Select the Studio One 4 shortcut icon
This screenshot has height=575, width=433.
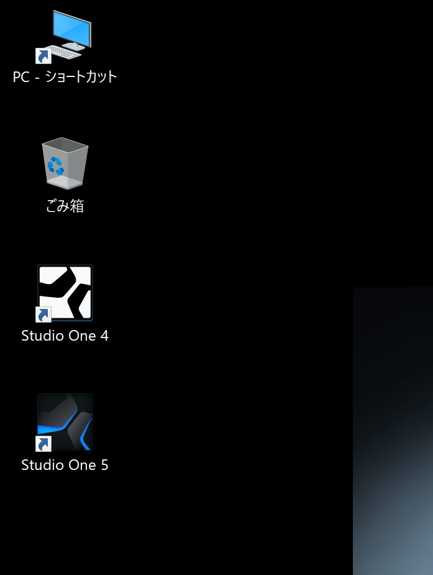point(65,293)
